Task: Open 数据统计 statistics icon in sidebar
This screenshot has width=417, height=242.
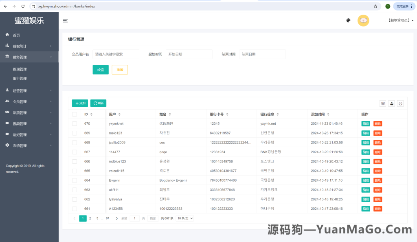Action: click(x=7, y=45)
